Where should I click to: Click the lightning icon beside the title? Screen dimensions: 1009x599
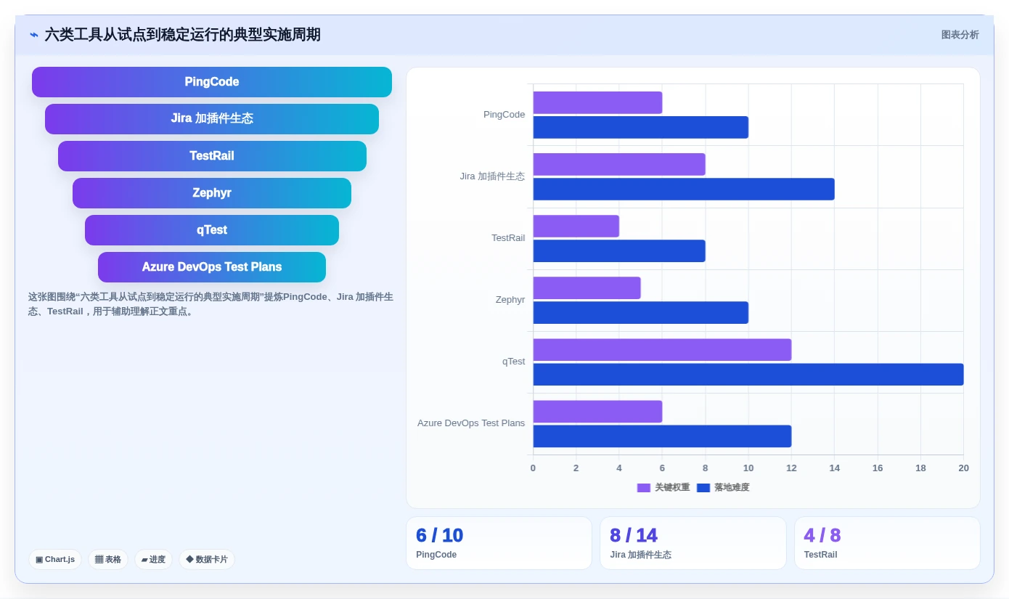click(34, 35)
